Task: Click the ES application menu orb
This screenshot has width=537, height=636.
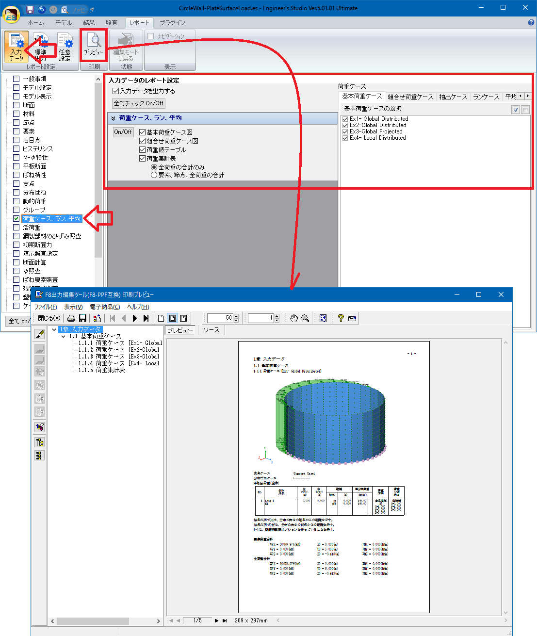Action: tap(11, 14)
